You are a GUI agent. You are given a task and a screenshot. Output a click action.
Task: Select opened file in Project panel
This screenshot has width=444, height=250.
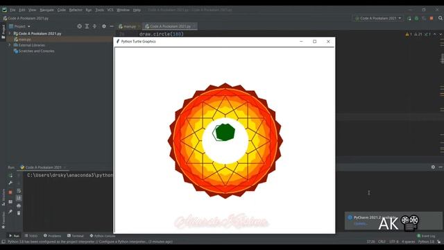point(79,26)
